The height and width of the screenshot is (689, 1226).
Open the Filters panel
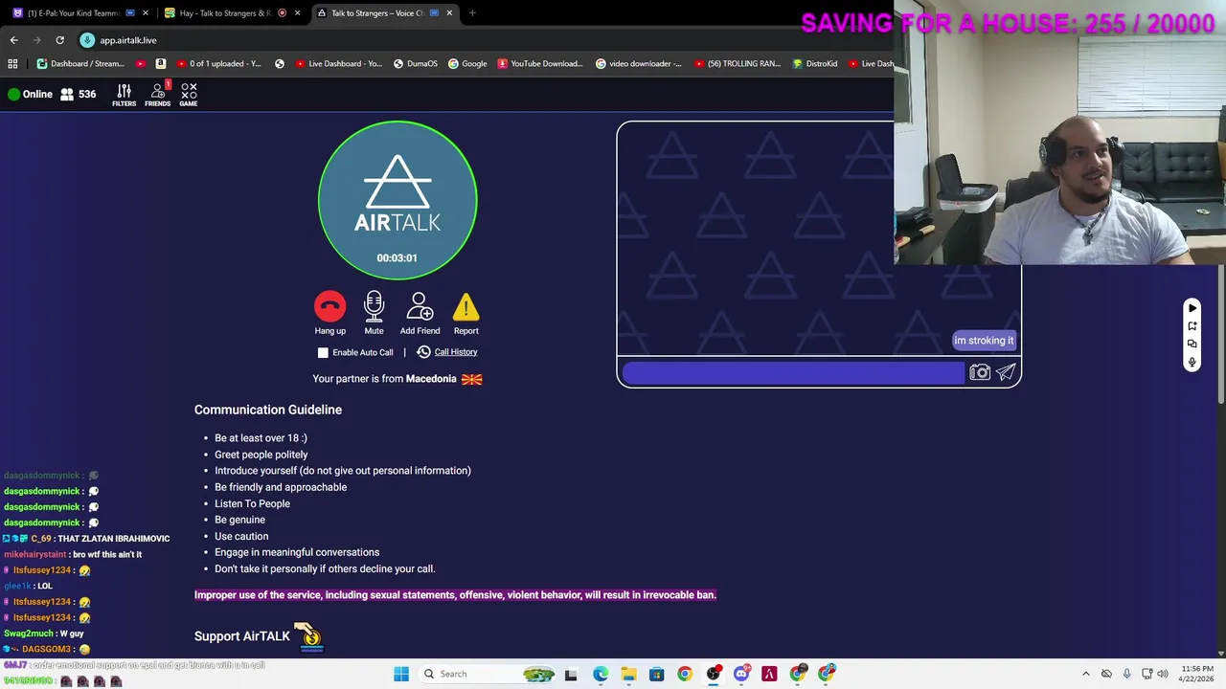tap(124, 94)
